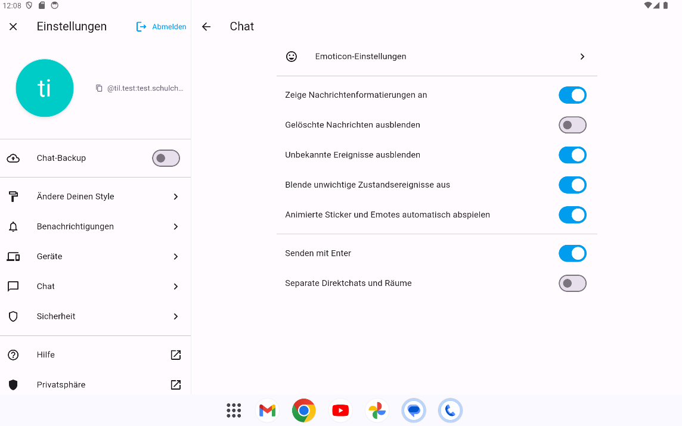The height and width of the screenshot is (426, 682).
Task: Click the 'Unbekannte Ereignisse ausblenden' label text
Action: [x=353, y=155]
